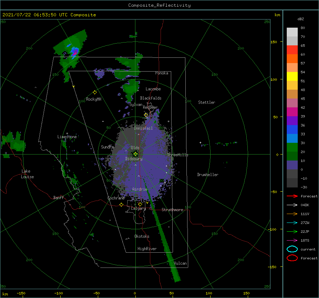Click the Innisfail town label

tap(143, 128)
